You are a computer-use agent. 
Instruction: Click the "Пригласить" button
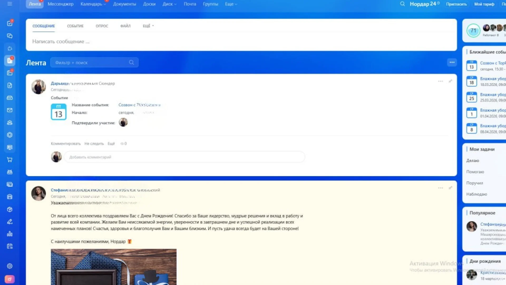tap(456, 4)
